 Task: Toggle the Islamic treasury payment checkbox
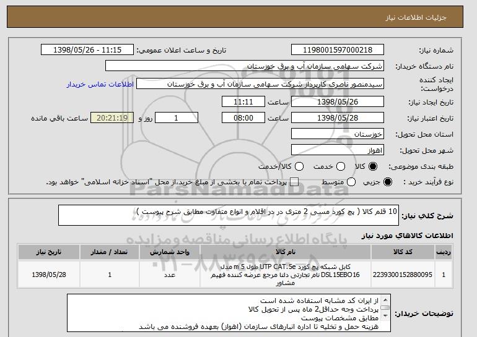click(294, 182)
